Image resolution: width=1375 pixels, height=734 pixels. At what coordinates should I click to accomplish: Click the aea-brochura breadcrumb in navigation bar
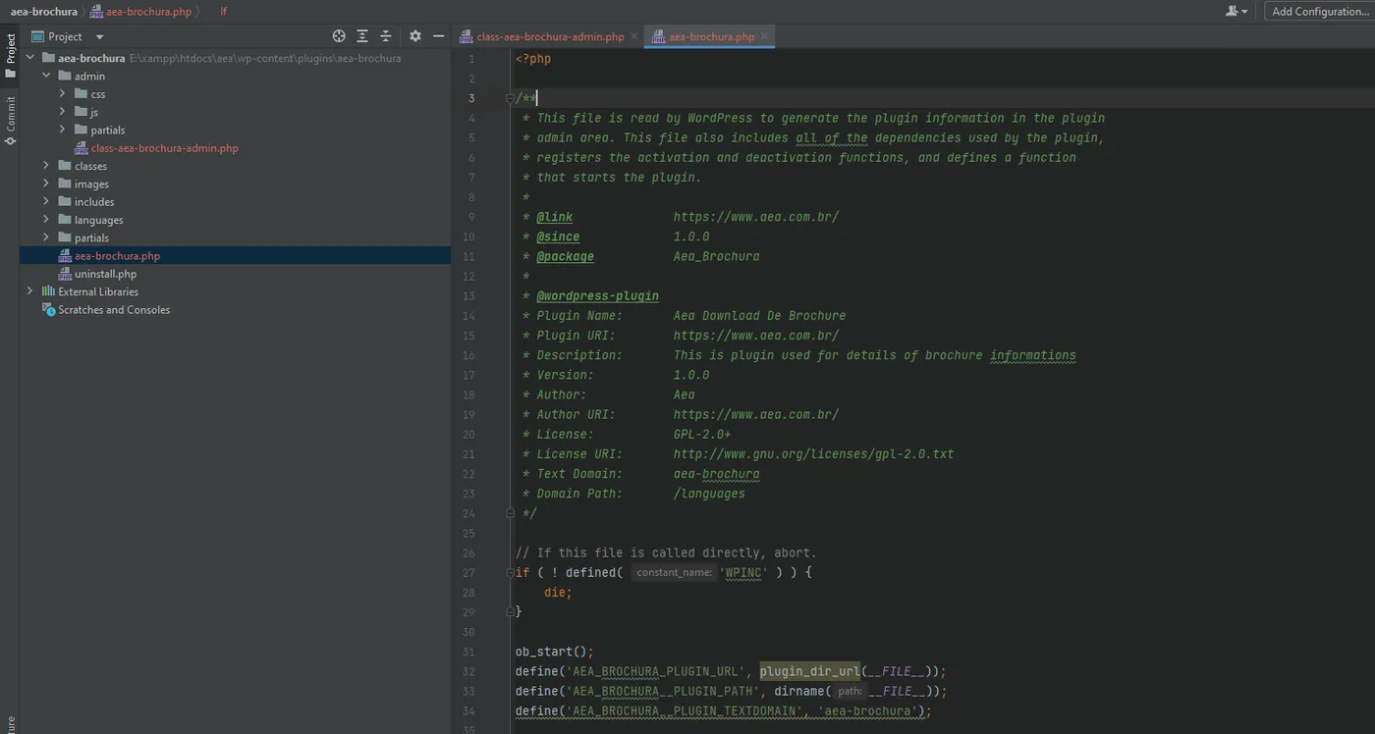point(44,12)
